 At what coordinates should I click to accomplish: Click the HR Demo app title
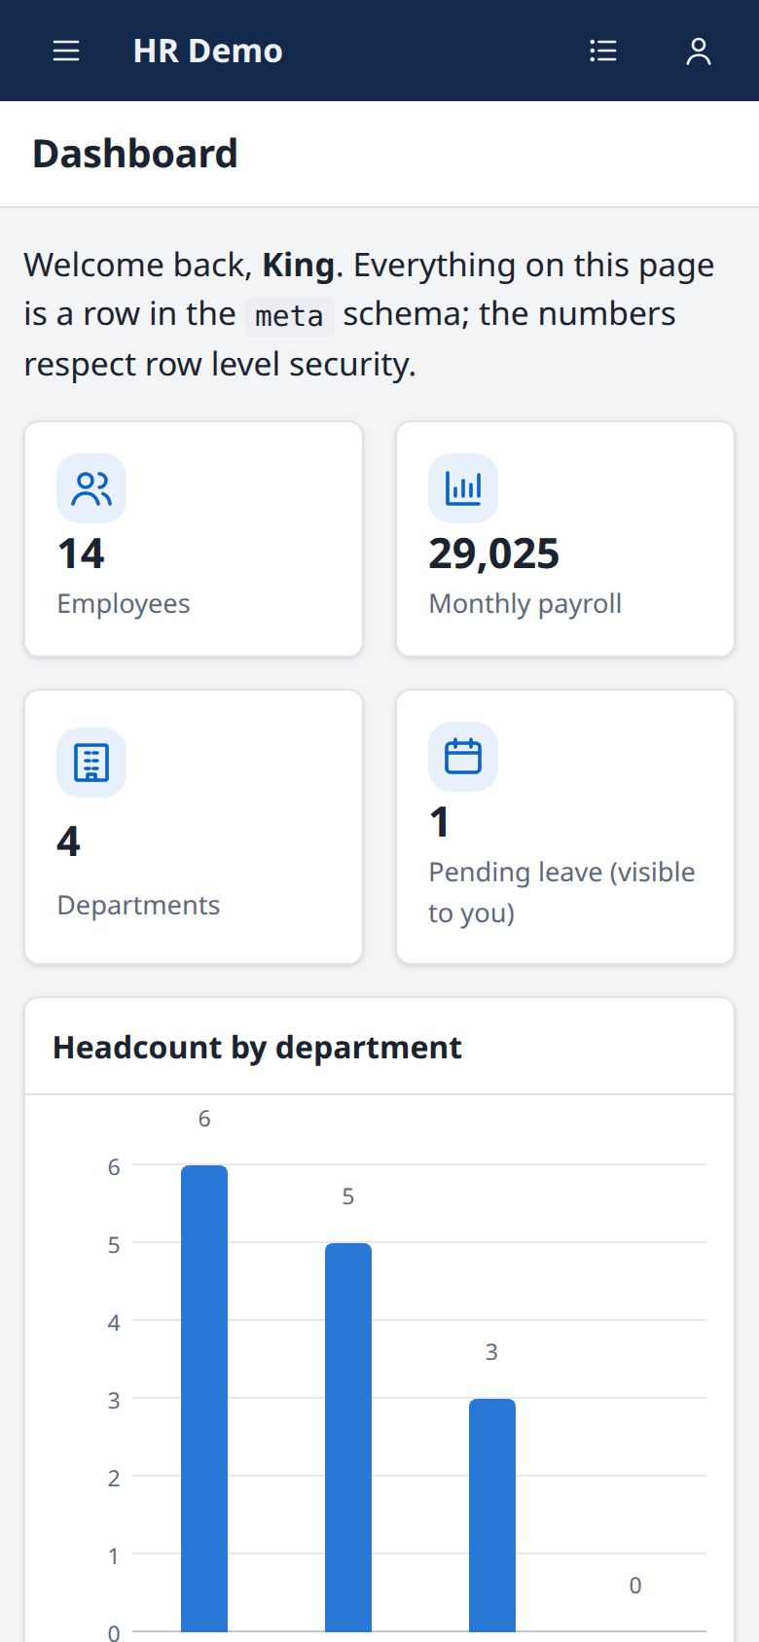[x=208, y=51]
